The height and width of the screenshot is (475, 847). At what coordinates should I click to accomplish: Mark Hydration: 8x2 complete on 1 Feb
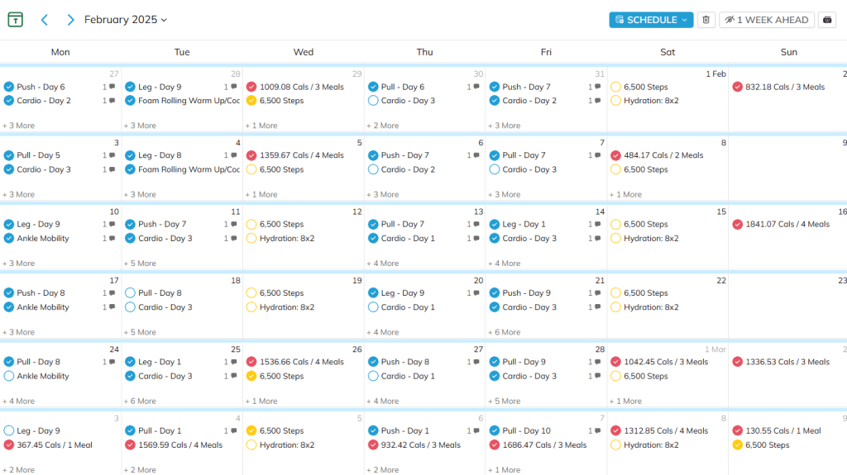(615, 101)
